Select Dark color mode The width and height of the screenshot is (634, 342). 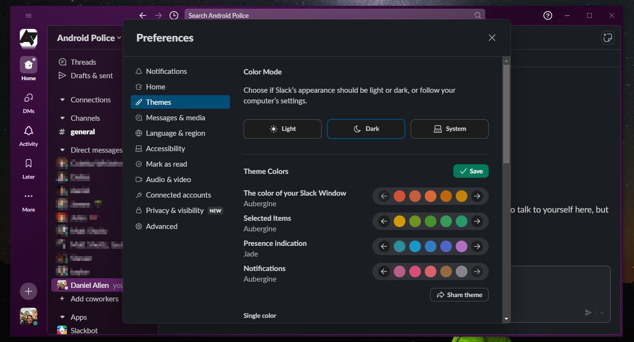pyautogui.click(x=366, y=129)
